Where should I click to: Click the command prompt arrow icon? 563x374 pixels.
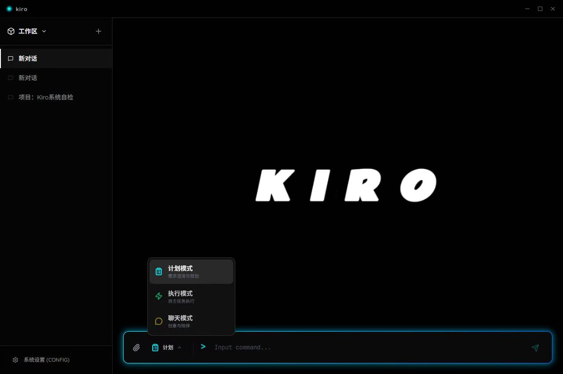click(x=203, y=347)
